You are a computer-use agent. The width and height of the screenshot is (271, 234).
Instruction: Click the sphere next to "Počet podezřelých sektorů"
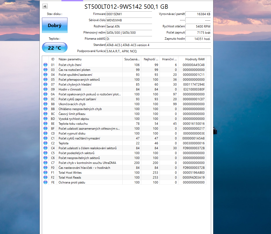(x=45, y=153)
